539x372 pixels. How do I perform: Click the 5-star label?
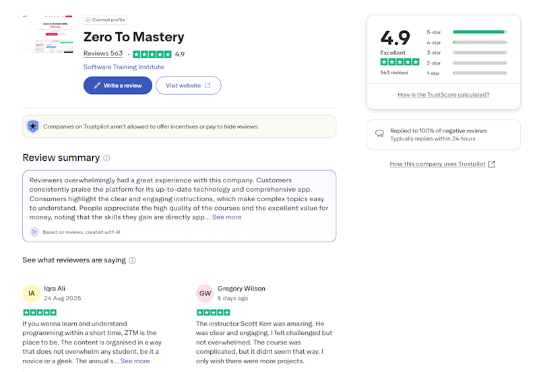click(x=433, y=32)
